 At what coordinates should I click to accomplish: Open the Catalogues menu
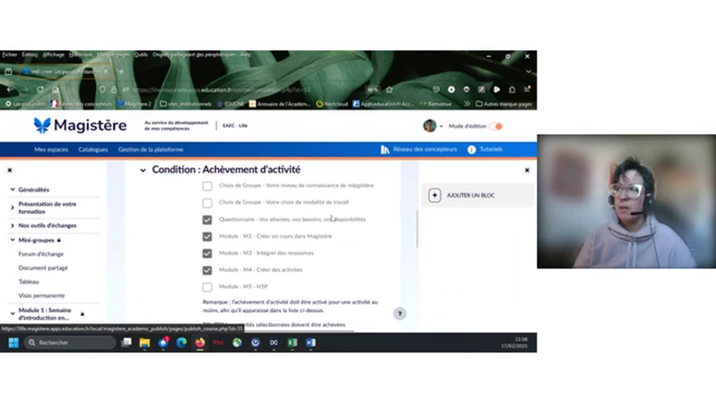pos(93,149)
